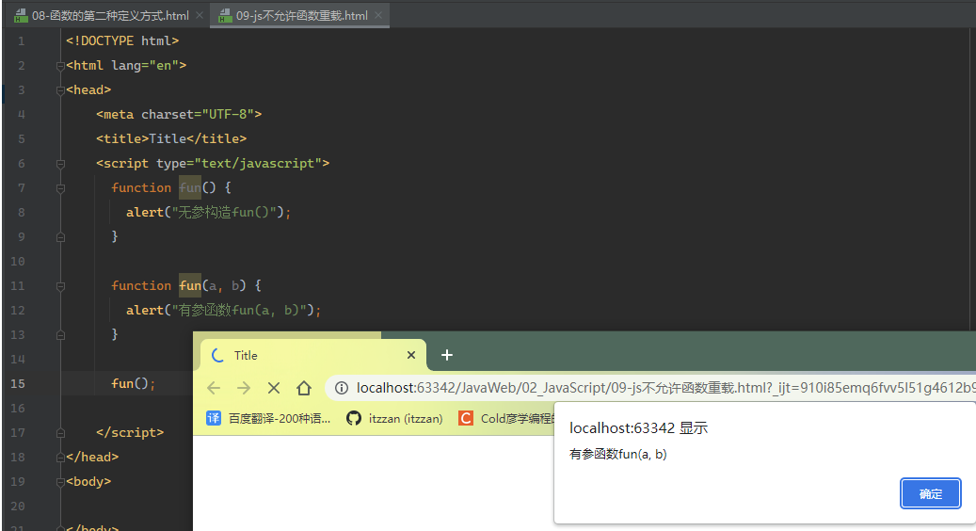Open the Cold彦学编程 bookmark
The width and height of the screenshot is (976, 531).
tap(505, 418)
